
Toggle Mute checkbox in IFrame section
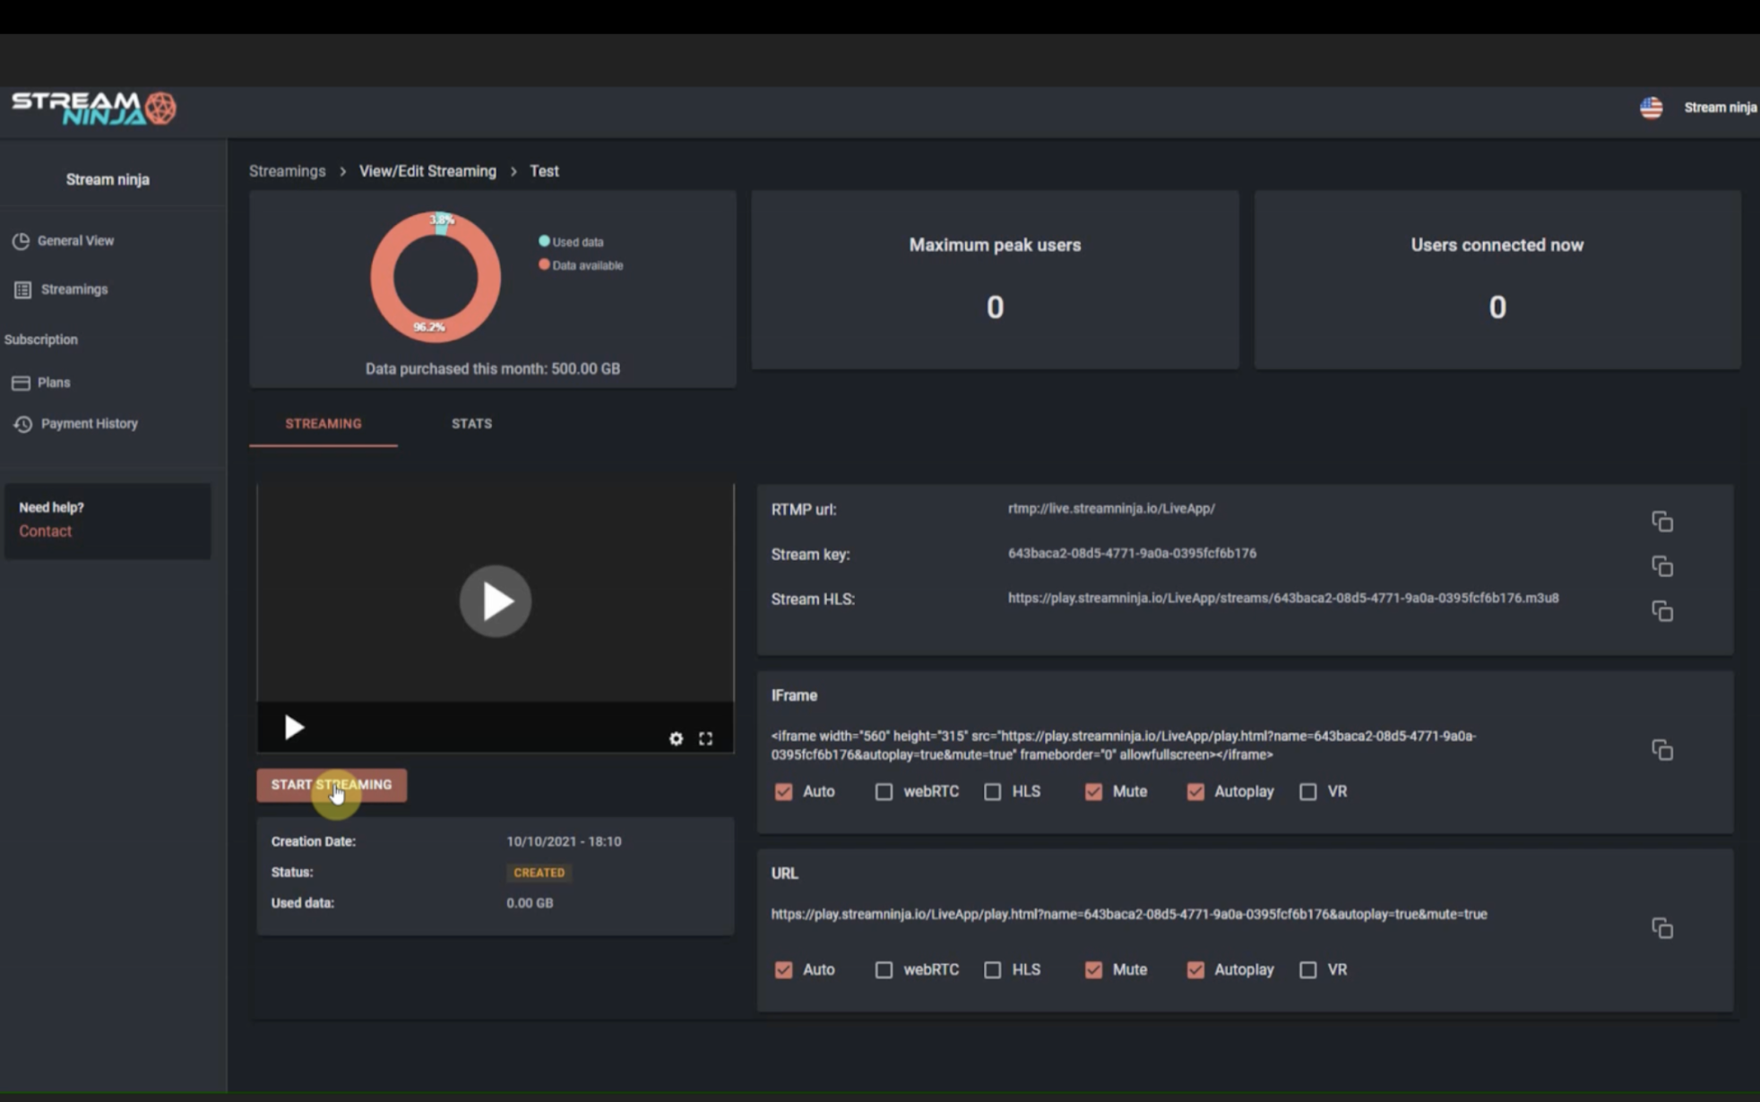(x=1093, y=792)
